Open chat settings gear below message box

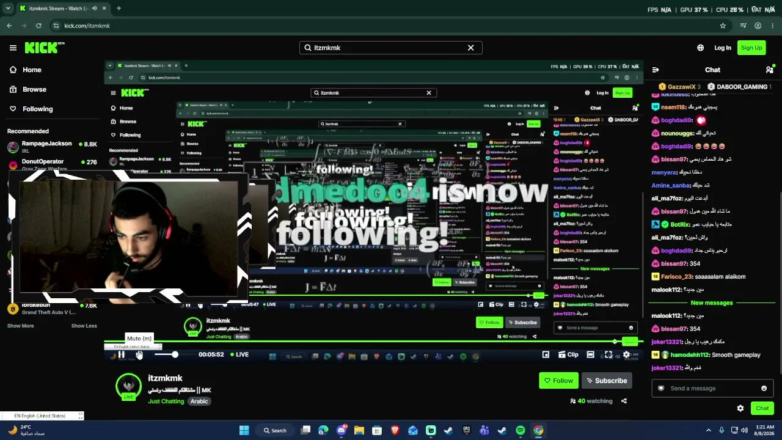click(740, 408)
